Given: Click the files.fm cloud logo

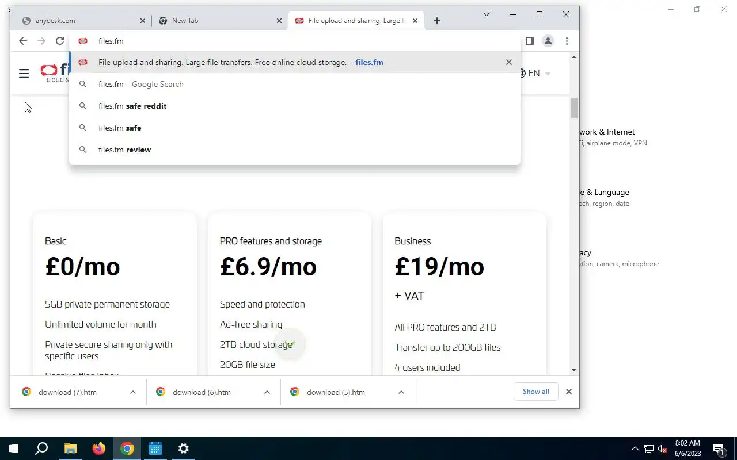Looking at the screenshot, I should pos(54,72).
